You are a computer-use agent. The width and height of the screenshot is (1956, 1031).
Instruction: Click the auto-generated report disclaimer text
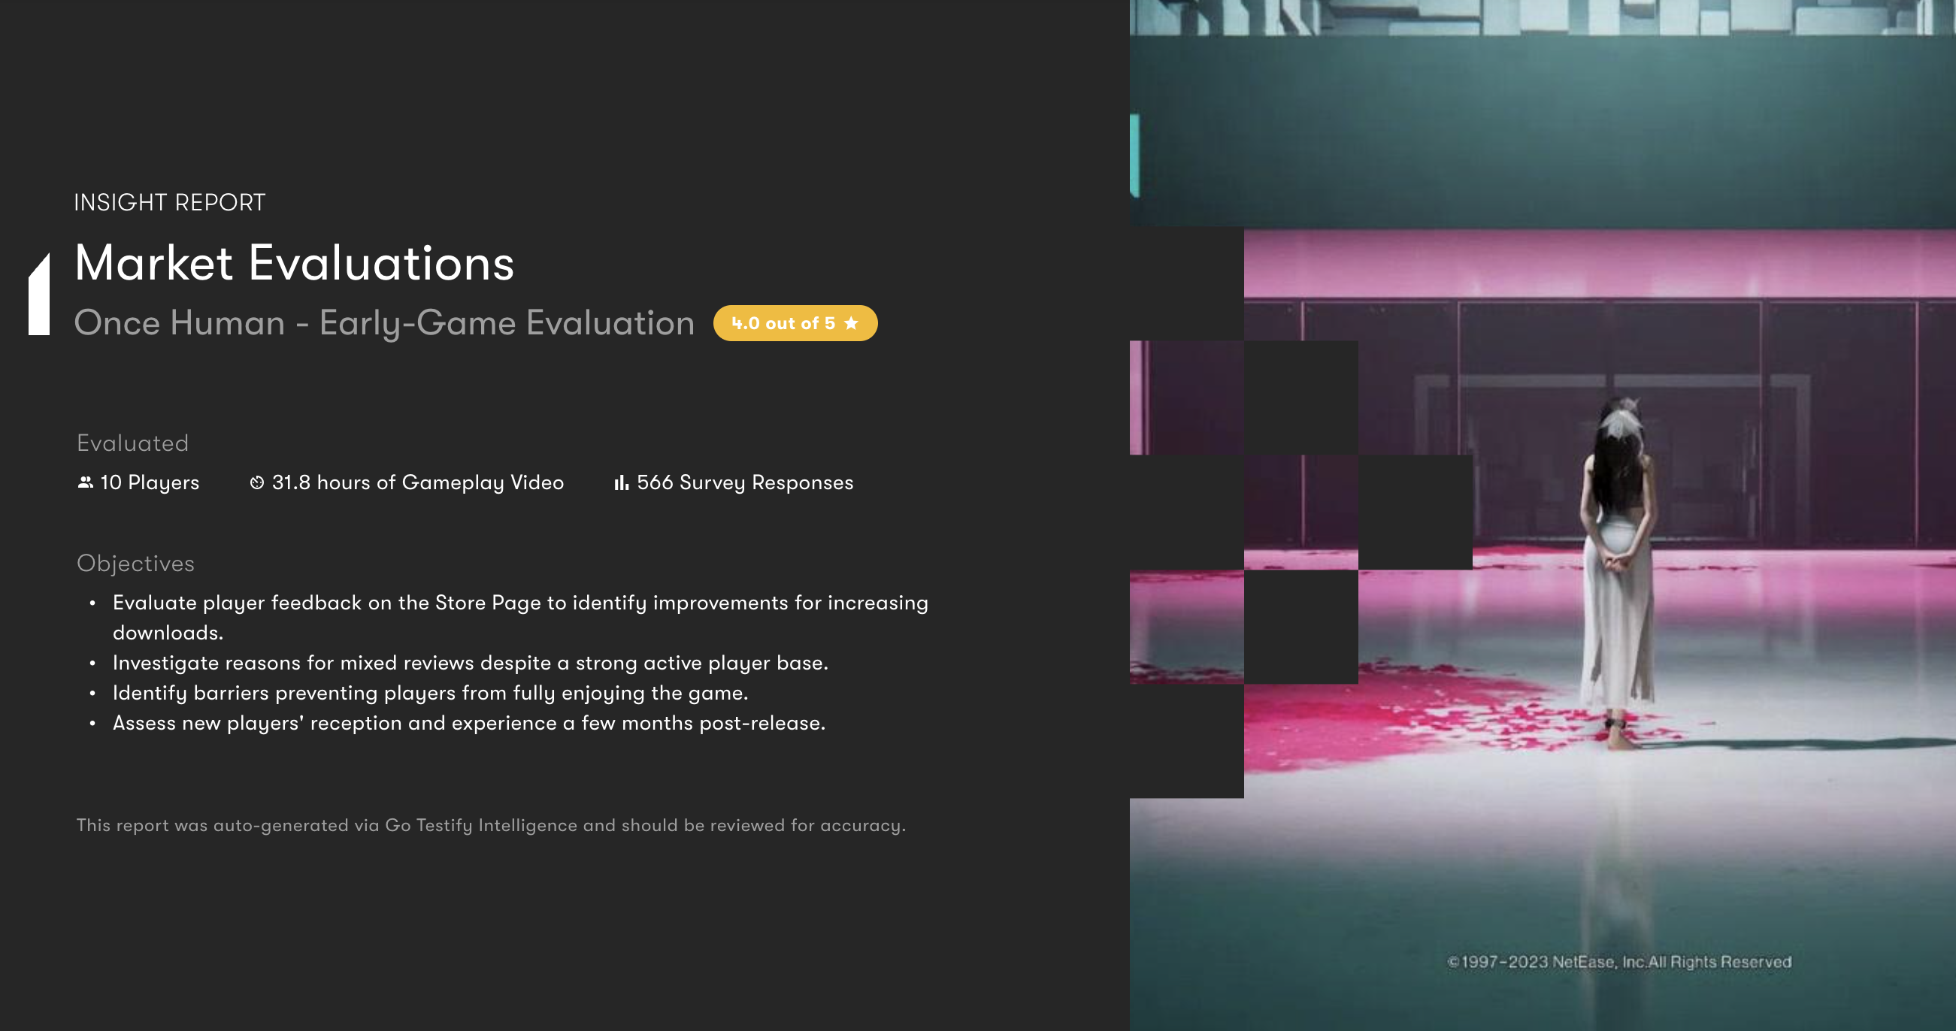(x=491, y=825)
